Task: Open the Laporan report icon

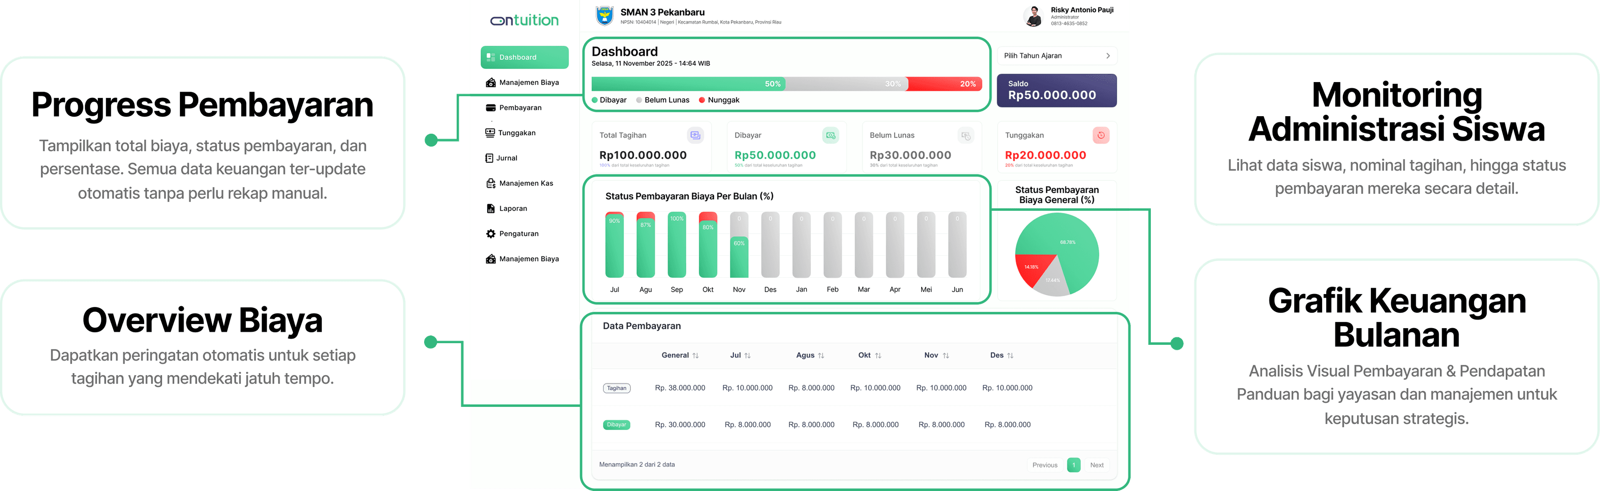Action: [x=490, y=208]
